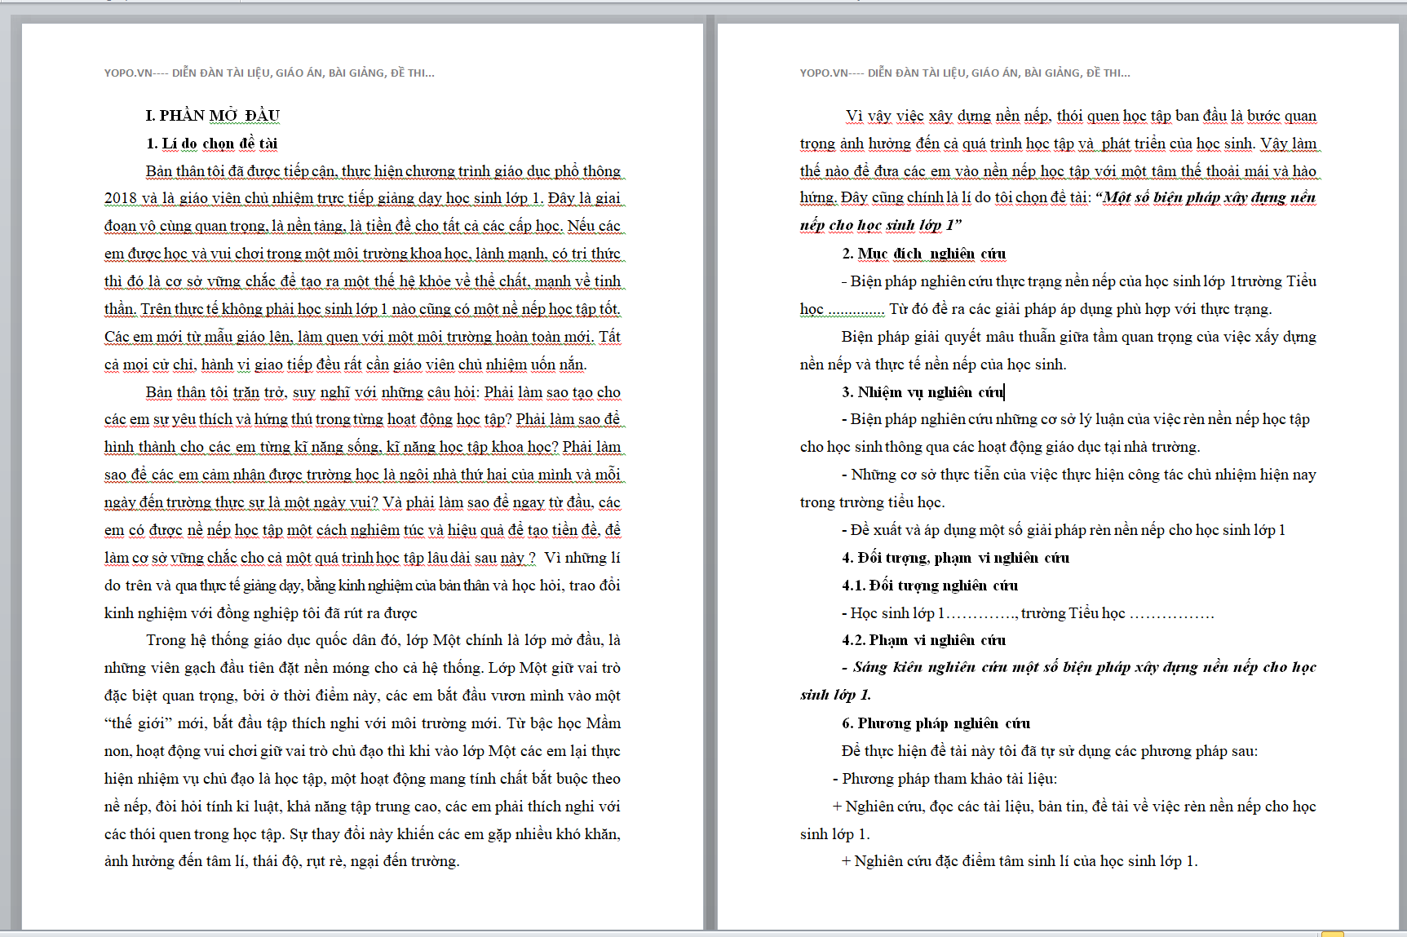Click paragraph beginning "Trong hệ thống giáo dục"
1407x937 pixels.
point(362,750)
